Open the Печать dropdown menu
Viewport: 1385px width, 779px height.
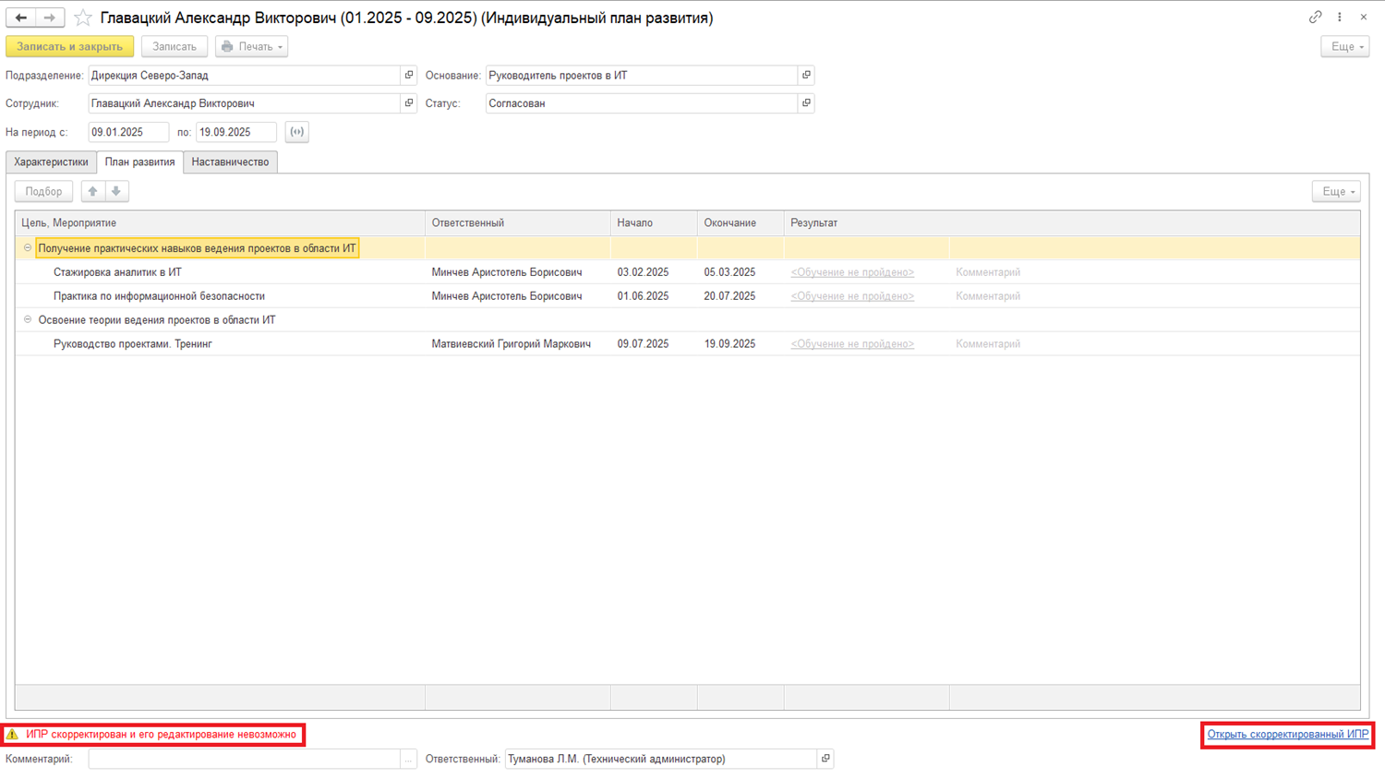click(x=252, y=46)
